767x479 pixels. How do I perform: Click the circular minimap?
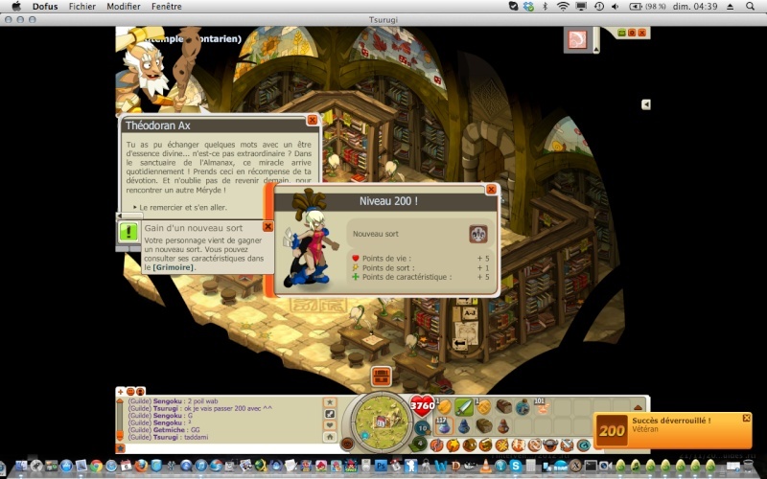coord(381,422)
